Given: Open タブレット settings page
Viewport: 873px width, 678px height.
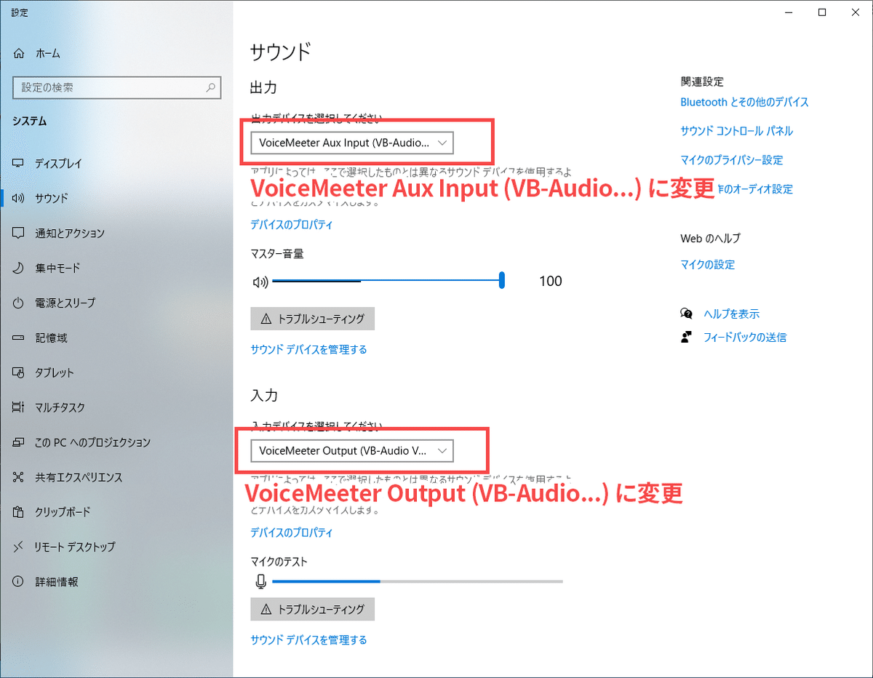Looking at the screenshot, I should [55, 372].
